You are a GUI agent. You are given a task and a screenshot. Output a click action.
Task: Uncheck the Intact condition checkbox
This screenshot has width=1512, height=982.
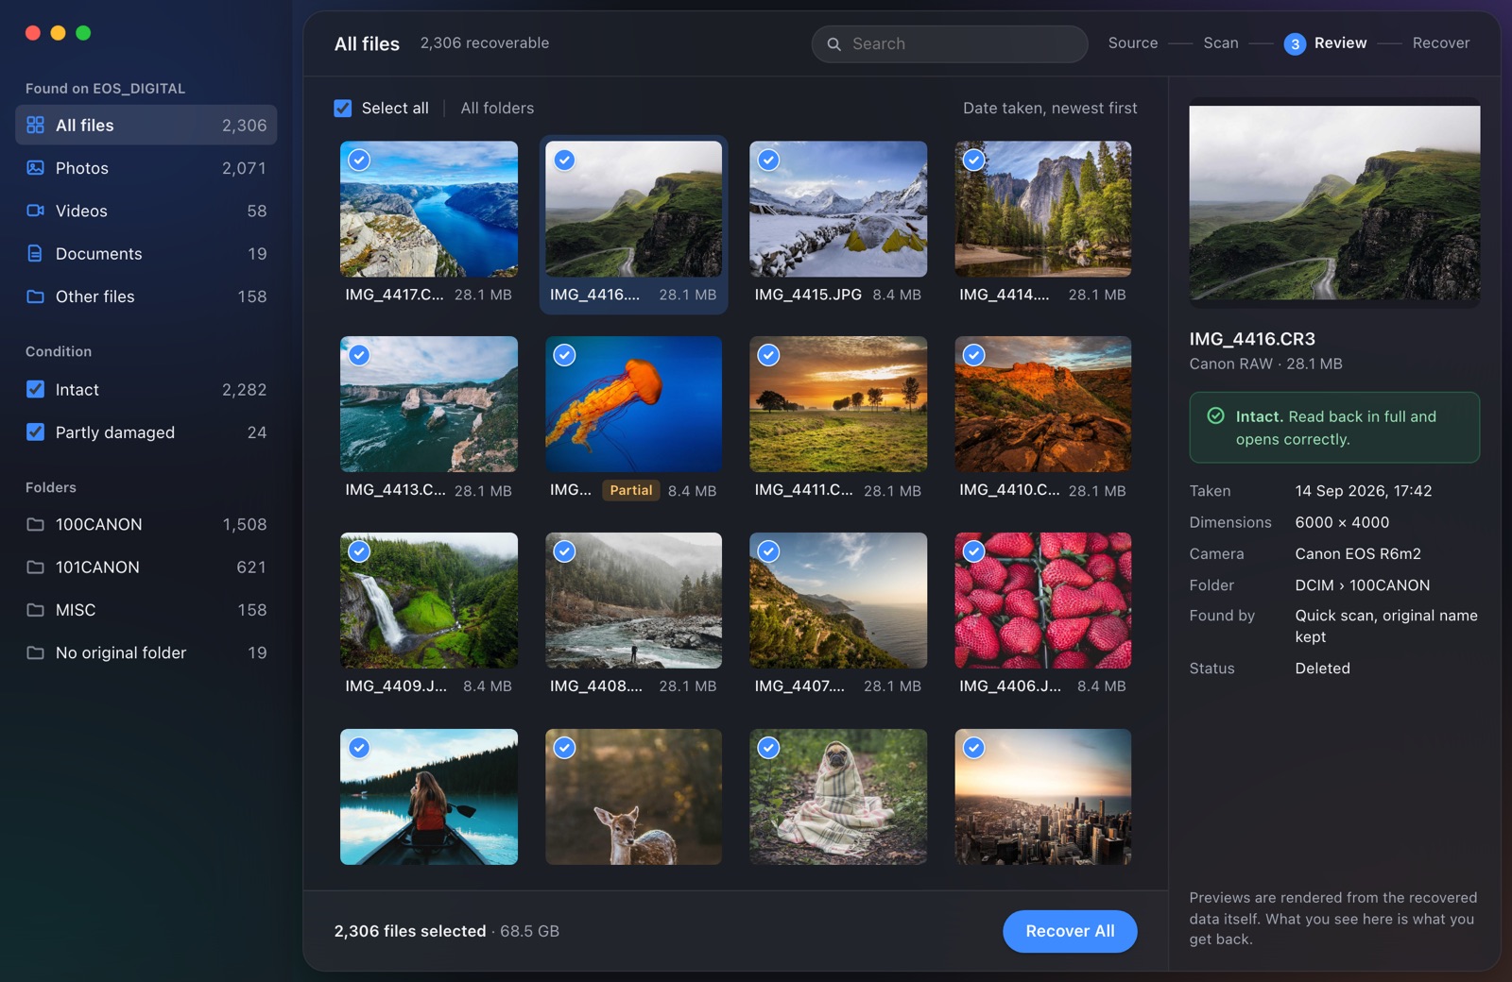coord(35,389)
